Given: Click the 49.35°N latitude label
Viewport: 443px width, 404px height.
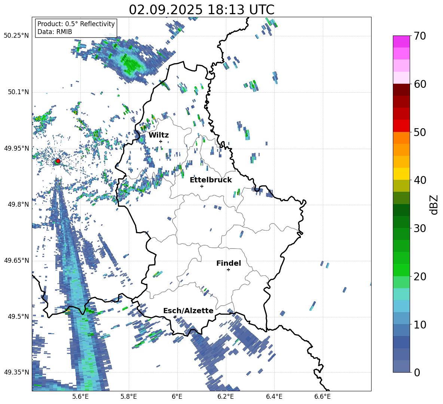Looking at the screenshot, I should pyautogui.click(x=16, y=372).
